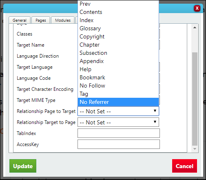Select Prev from the dropdown list
206x180 pixels.
pyautogui.click(x=118, y=4)
